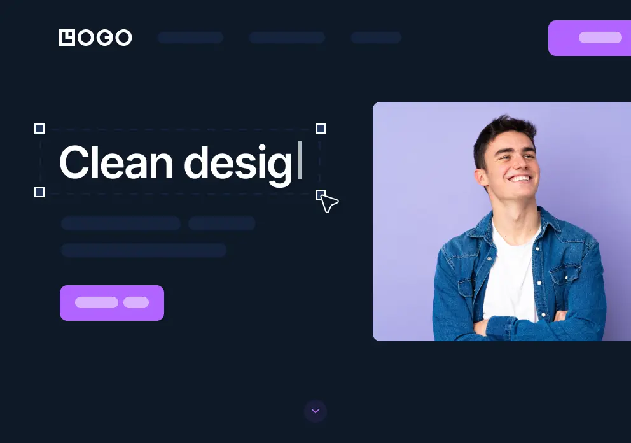This screenshot has height=443, width=631.
Task: Click the third navigation placeholder link
Action: [377, 38]
